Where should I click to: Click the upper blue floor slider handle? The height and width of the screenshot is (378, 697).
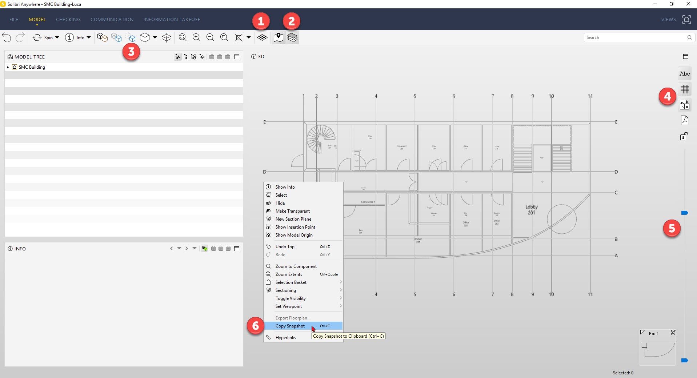tap(685, 213)
